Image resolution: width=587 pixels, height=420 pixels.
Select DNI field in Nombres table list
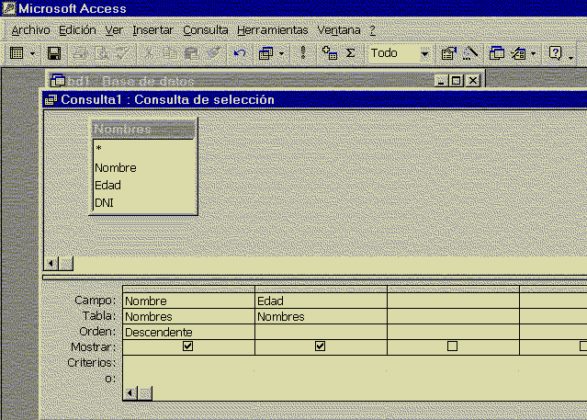pos(144,203)
